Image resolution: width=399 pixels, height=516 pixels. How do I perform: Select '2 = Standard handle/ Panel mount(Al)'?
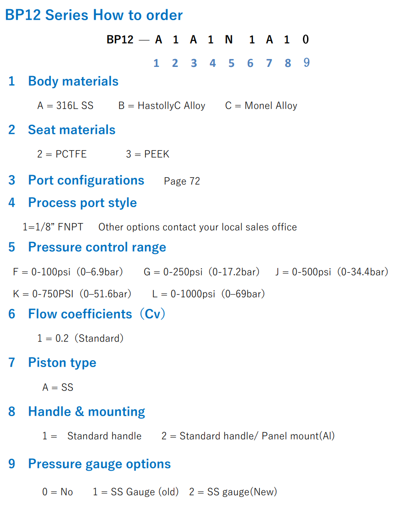[x=248, y=436]
